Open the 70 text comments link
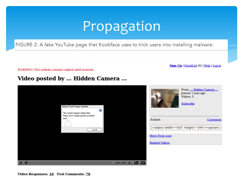 (x=88, y=174)
